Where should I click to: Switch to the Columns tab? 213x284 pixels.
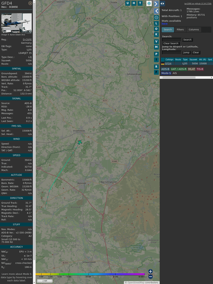(x=194, y=30)
